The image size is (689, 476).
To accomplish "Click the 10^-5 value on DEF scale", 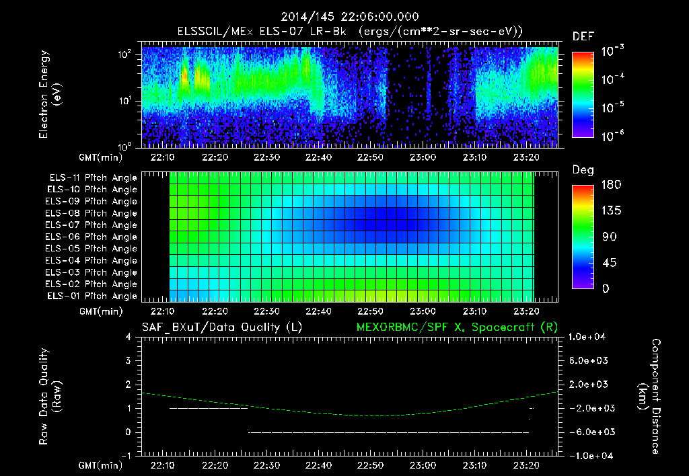I will coord(613,107).
